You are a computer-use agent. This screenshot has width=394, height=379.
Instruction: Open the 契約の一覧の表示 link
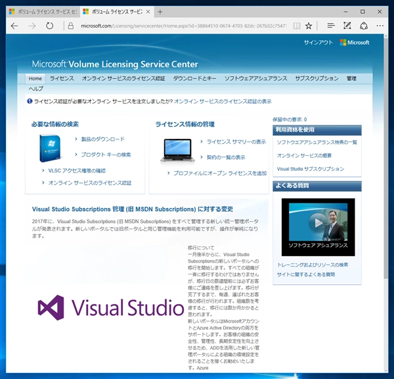[226, 157]
